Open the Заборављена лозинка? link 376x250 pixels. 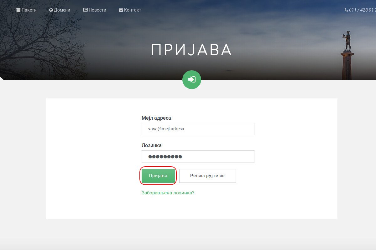(x=168, y=193)
